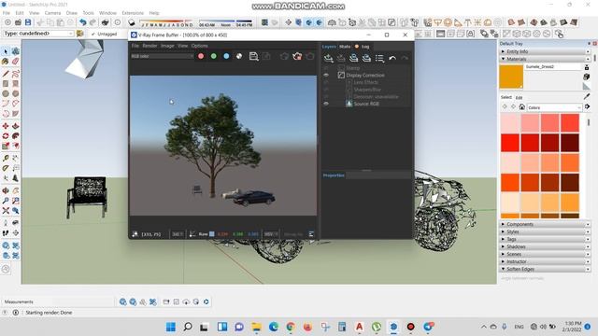Image resolution: width=598 pixels, height=336 pixels.
Task: Toggle visibility of Display Correction layer
Action: [x=326, y=75]
